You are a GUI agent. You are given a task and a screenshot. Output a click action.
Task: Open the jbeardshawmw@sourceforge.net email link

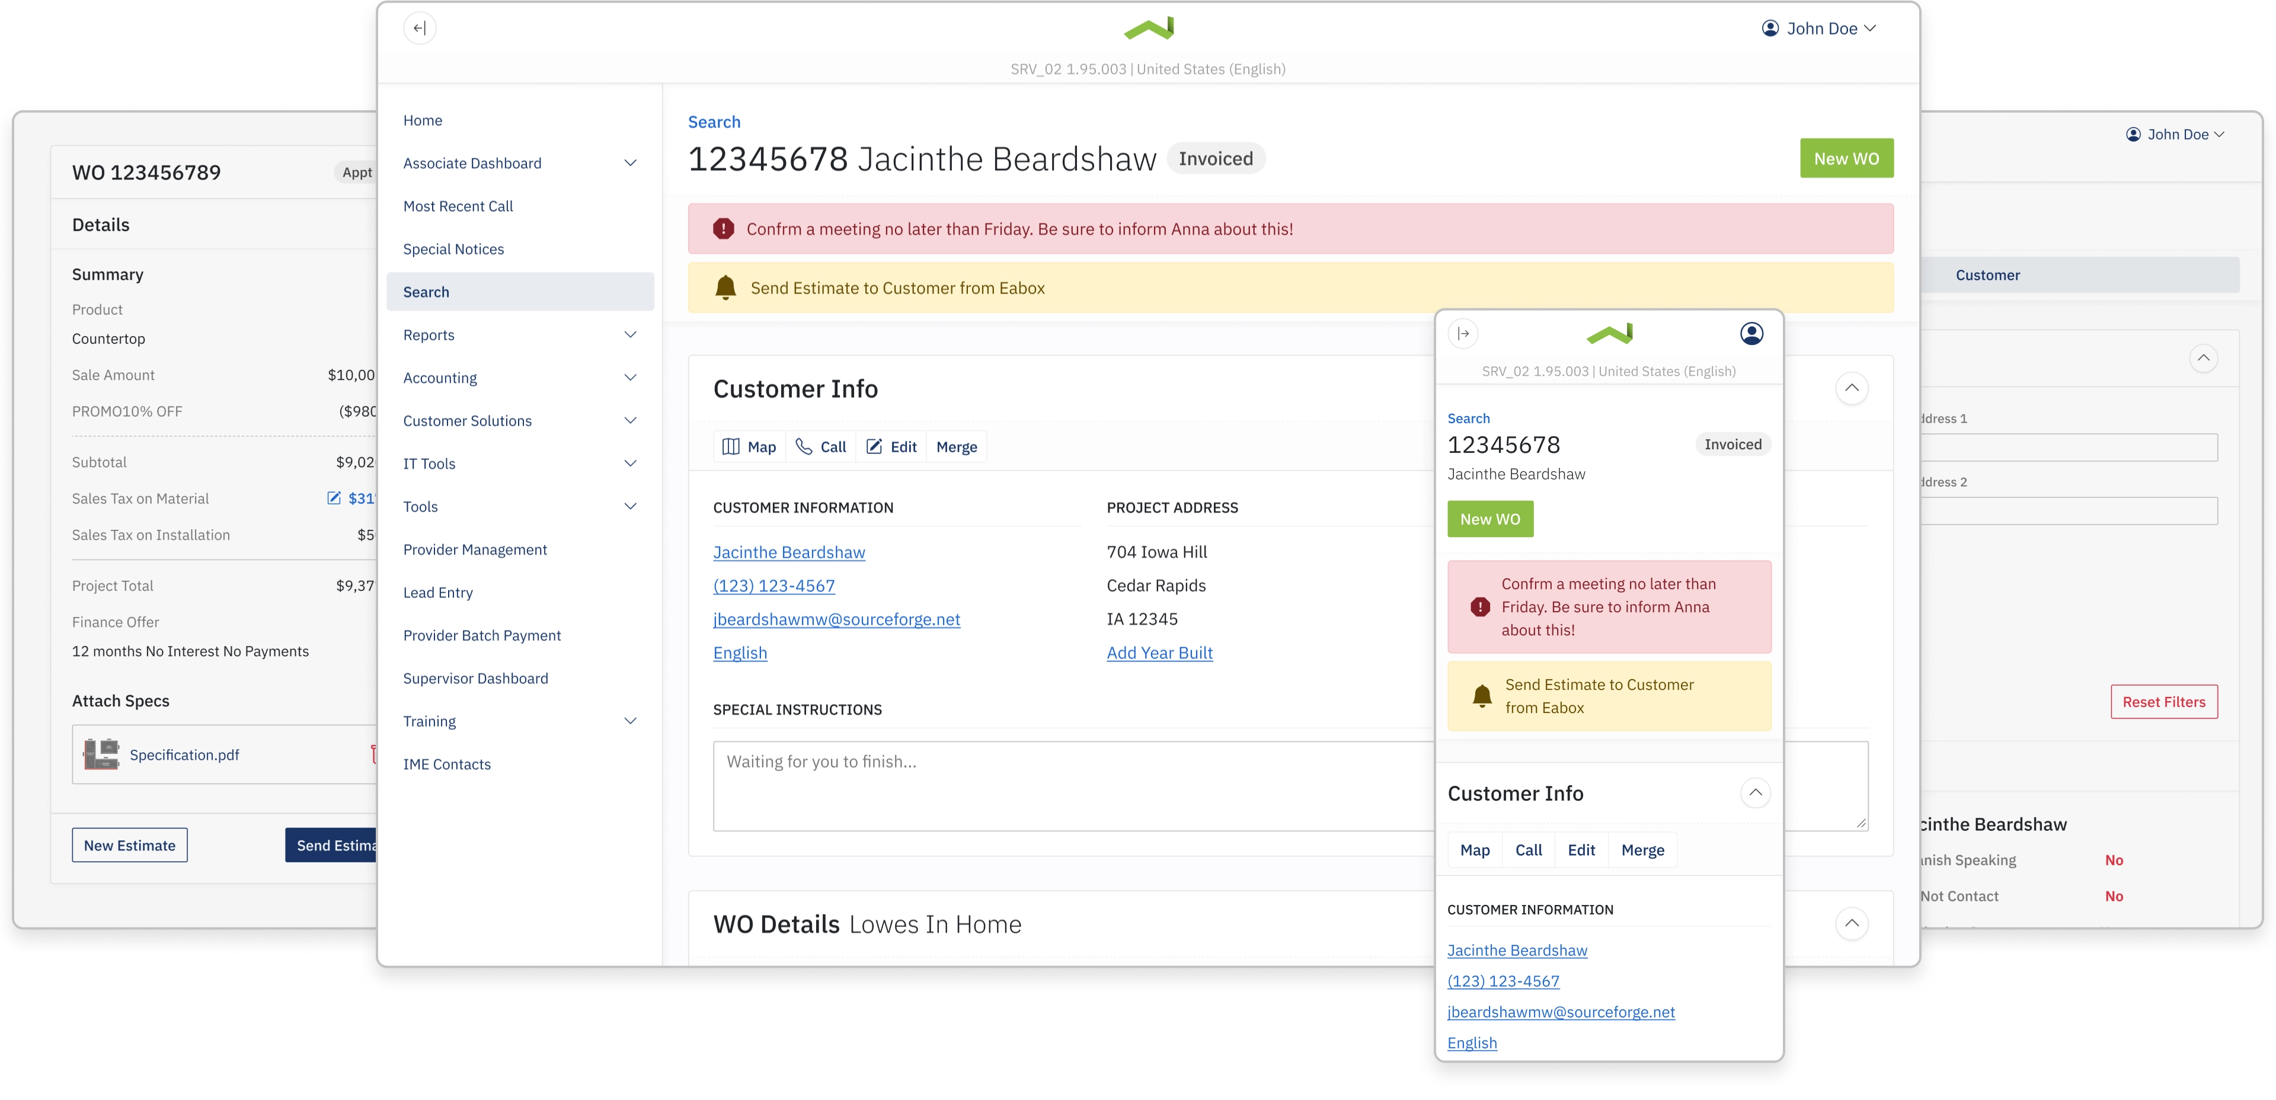(836, 619)
